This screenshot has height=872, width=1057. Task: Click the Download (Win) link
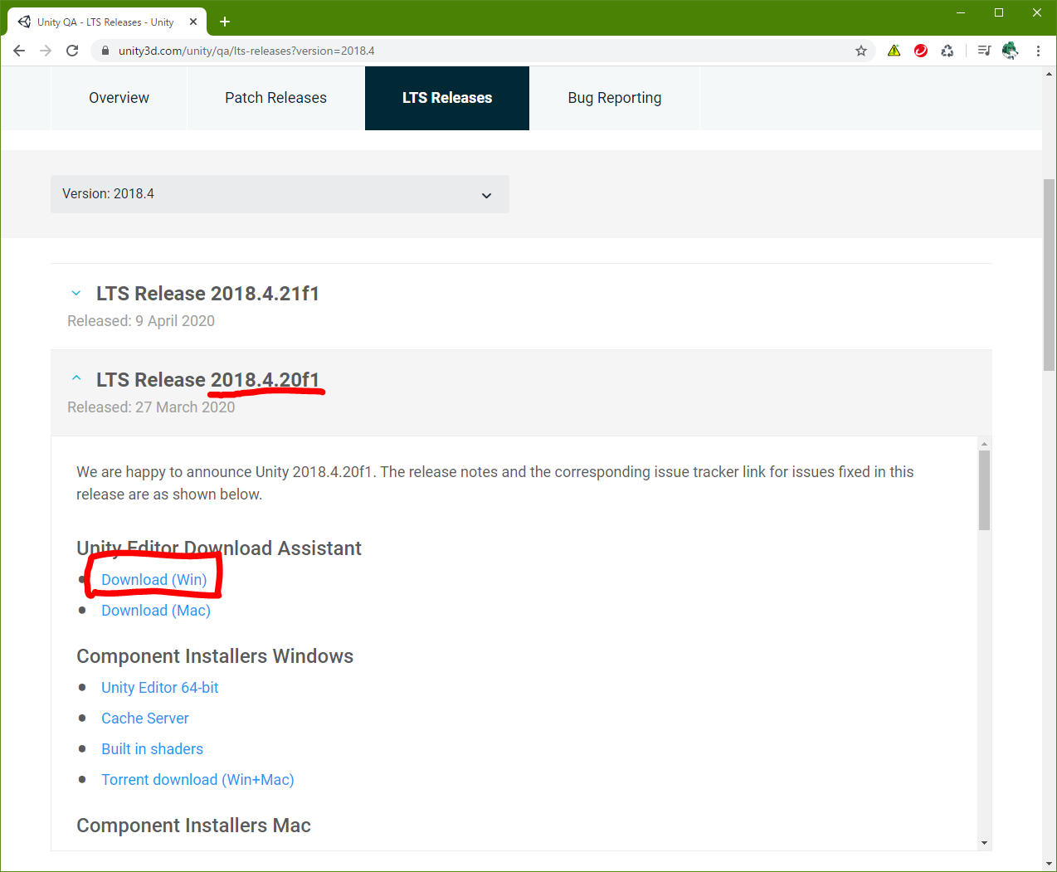tap(153, 580)
